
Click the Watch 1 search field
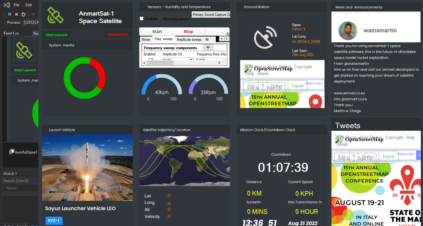pos(20,181)
